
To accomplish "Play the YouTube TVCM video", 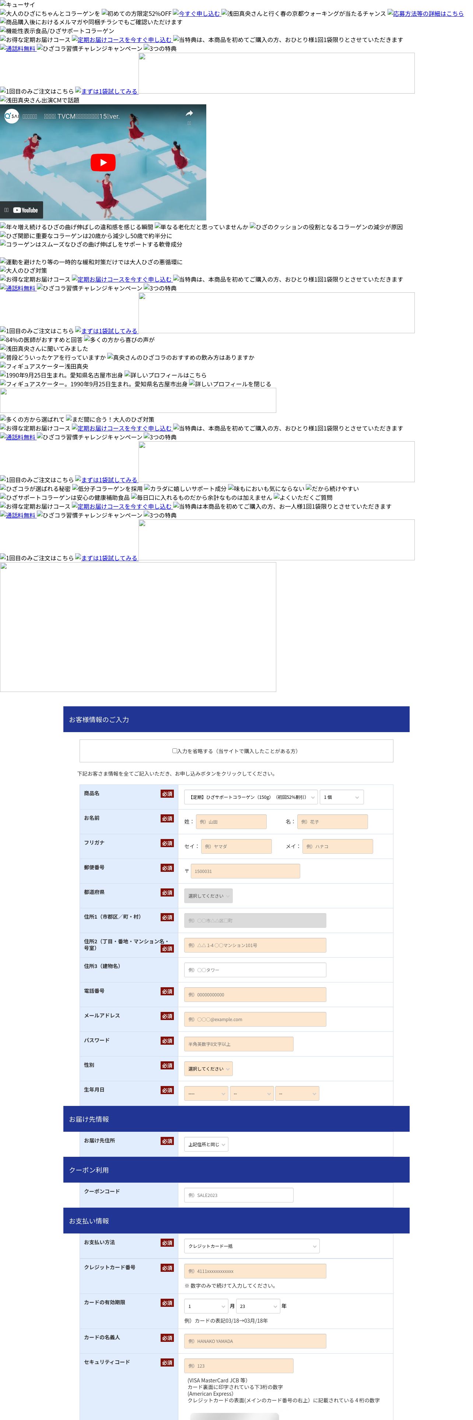I will tap(103, 163).
